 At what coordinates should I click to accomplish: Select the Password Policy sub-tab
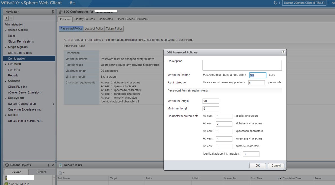[71, 28]
